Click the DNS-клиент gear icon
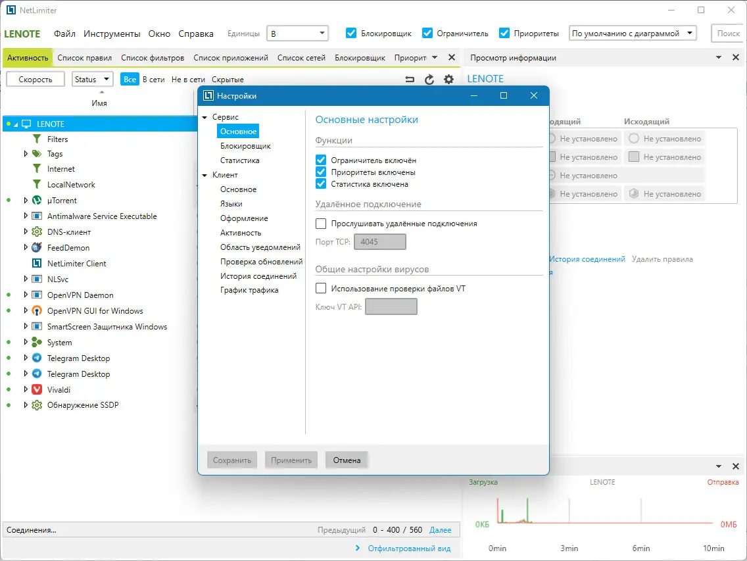This screenshot has width=747, height=561. (37, 232)
